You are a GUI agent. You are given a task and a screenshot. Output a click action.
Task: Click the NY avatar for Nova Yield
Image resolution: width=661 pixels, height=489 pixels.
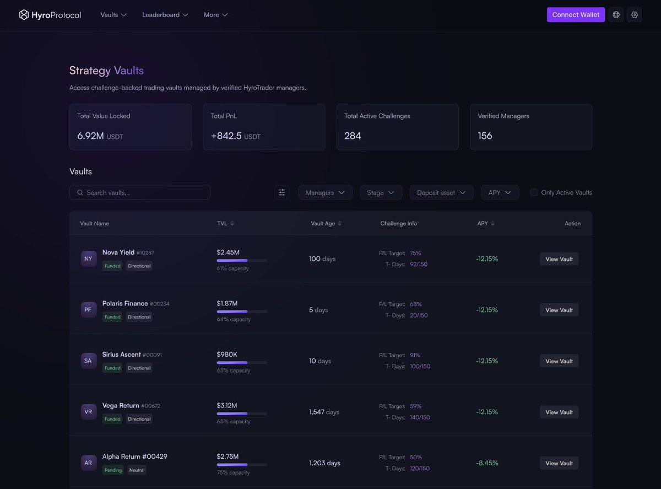pos(89,259)
